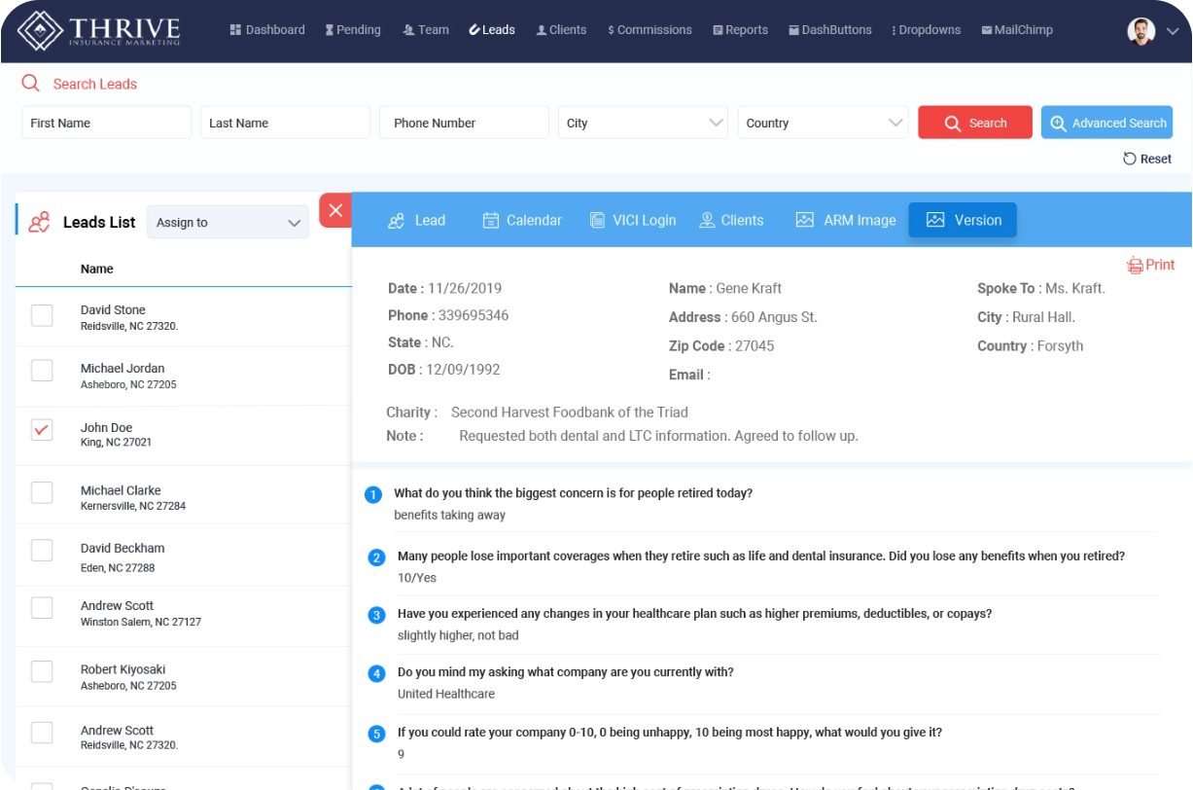Image resolution: width=1193 pixels, height=790 pixels.
Task: Open the Commissions menu item
Action: pos(649,30)
